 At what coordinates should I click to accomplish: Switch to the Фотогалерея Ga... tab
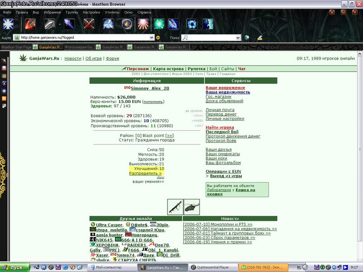79,47
